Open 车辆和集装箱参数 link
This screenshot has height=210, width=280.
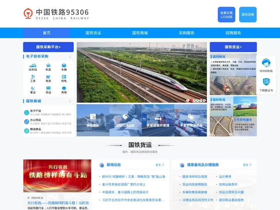(195, 192)
